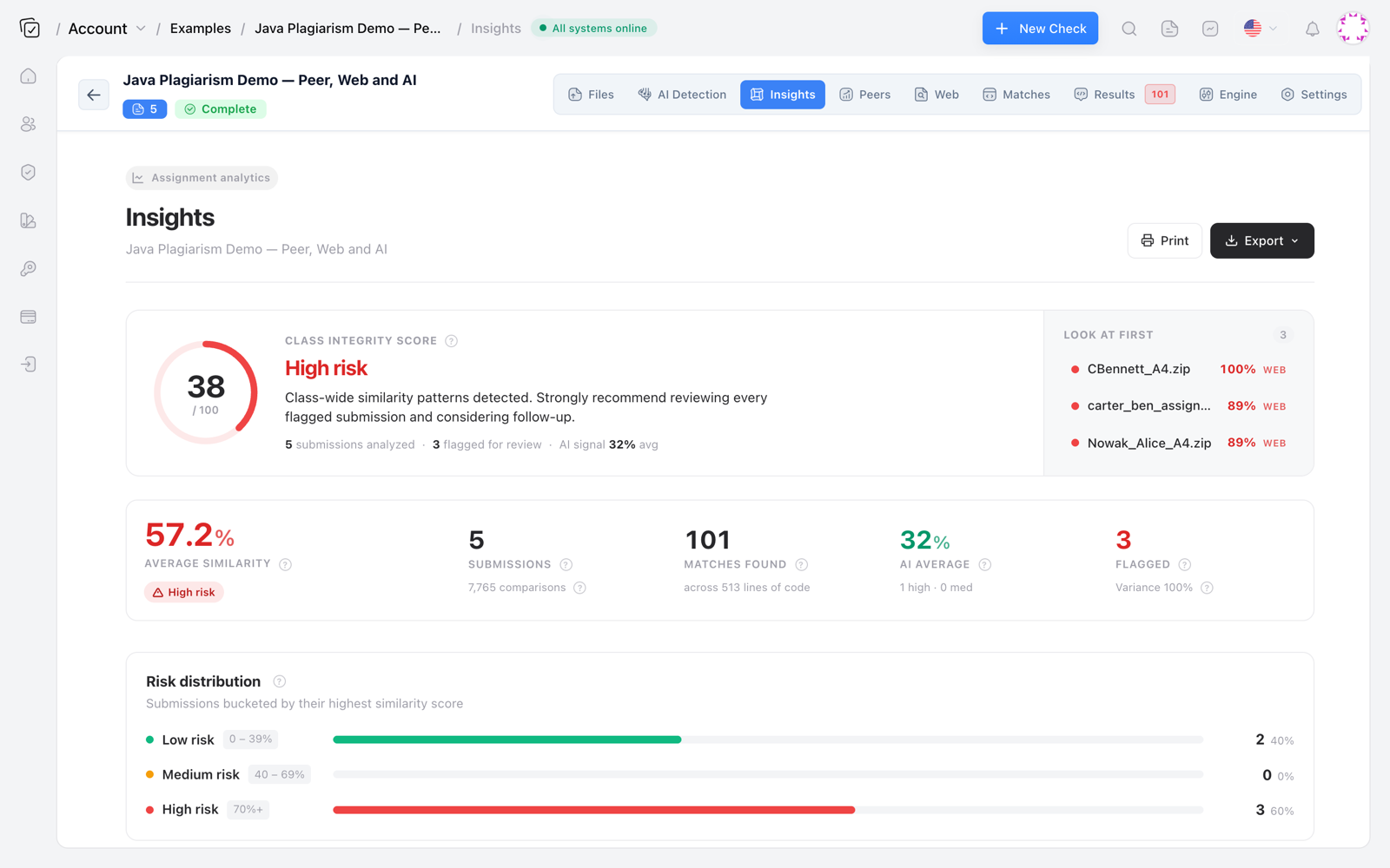
Task: Click the Insights breadcrumb item
Action: click(496, 29)
